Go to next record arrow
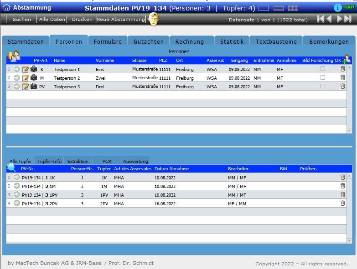The height and width of the screenshot is (269, 357). tap(339, 19)
